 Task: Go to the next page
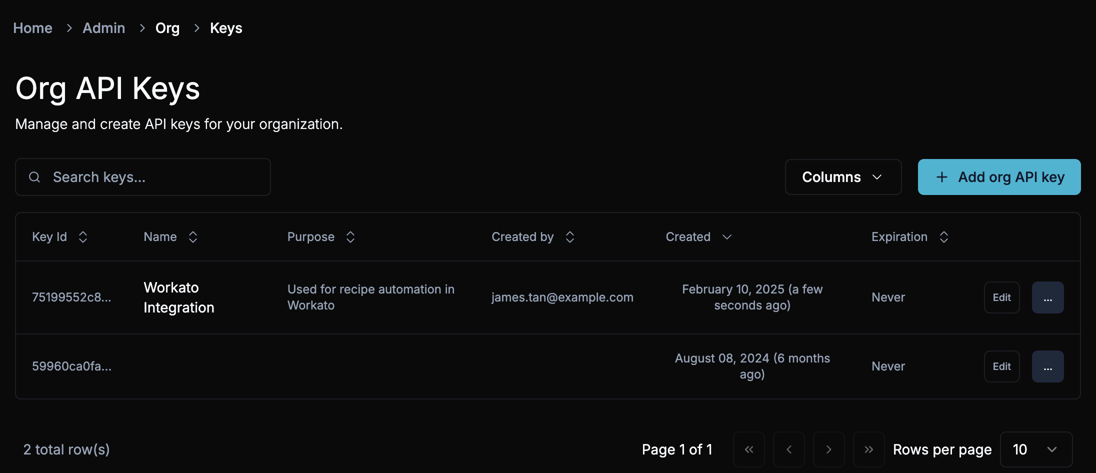828,449
